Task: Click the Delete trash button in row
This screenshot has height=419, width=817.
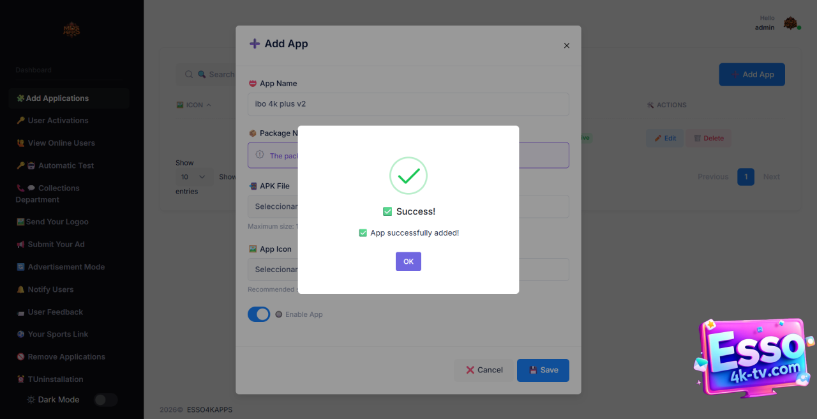Action: pos(708,138)
